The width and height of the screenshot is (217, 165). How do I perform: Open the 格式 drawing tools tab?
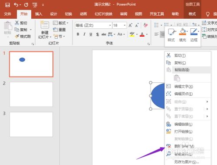tap(192, 14)
